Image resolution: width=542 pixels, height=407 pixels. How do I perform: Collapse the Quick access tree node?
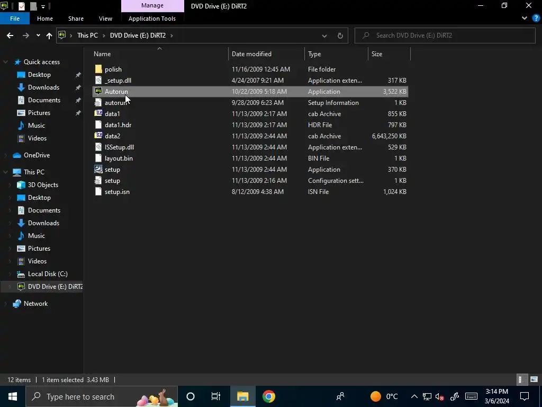[5, 62]
